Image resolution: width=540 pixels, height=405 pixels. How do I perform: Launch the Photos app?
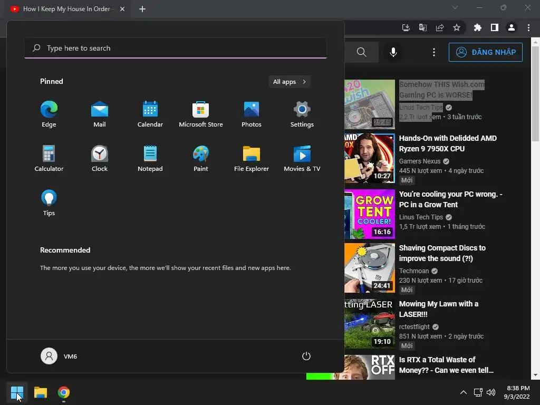click(252, 114)
